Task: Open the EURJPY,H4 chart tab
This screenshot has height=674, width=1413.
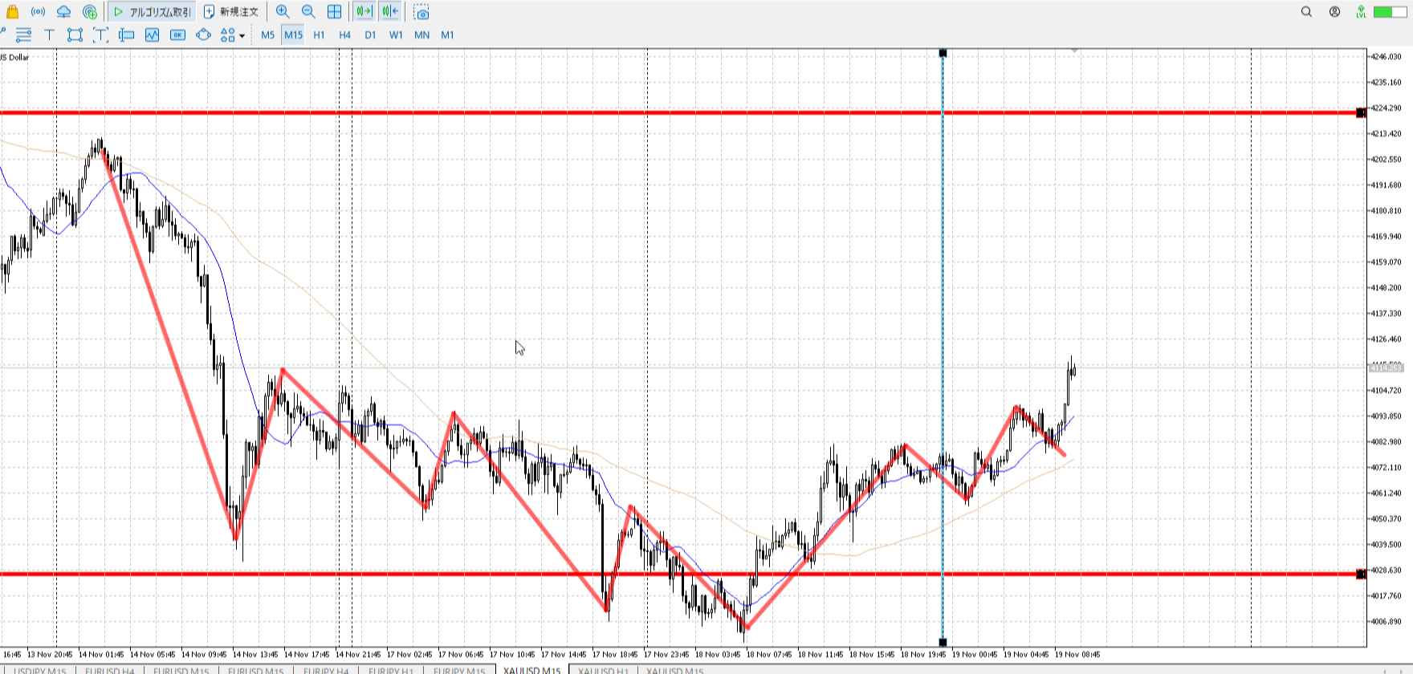Action: [326, 670]
